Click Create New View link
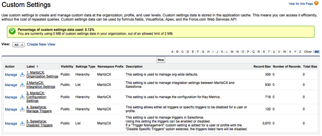 (x=41, y=44)
